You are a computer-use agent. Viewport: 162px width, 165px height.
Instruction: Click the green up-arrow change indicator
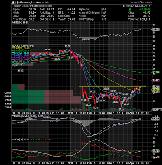coord(130,9)
